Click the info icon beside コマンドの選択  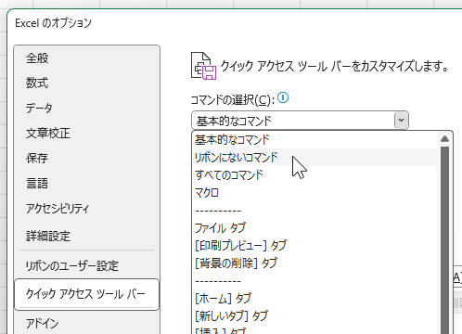click(283, 98)
